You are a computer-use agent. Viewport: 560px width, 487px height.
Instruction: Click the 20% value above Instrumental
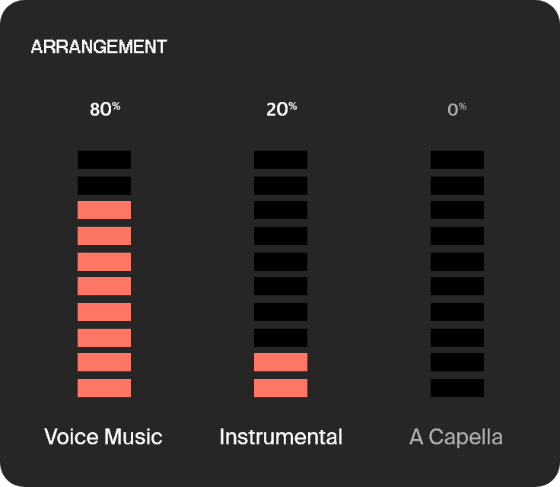click(x=282, y=109)
